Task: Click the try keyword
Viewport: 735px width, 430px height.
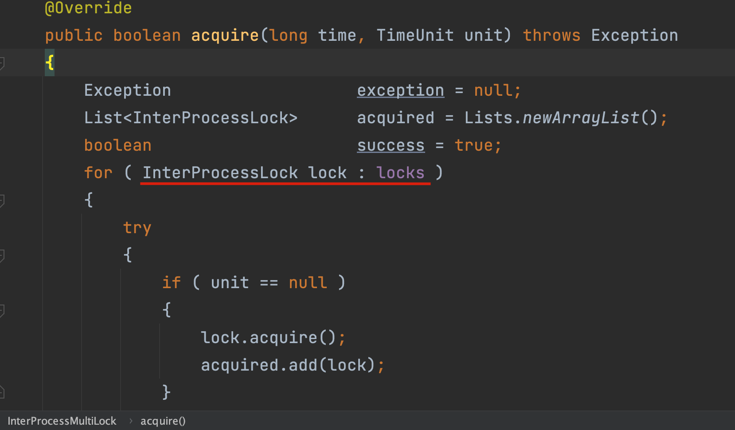Action: [x=137, y=228]
